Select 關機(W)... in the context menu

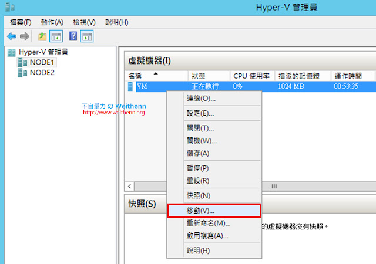tap(214, 141)
